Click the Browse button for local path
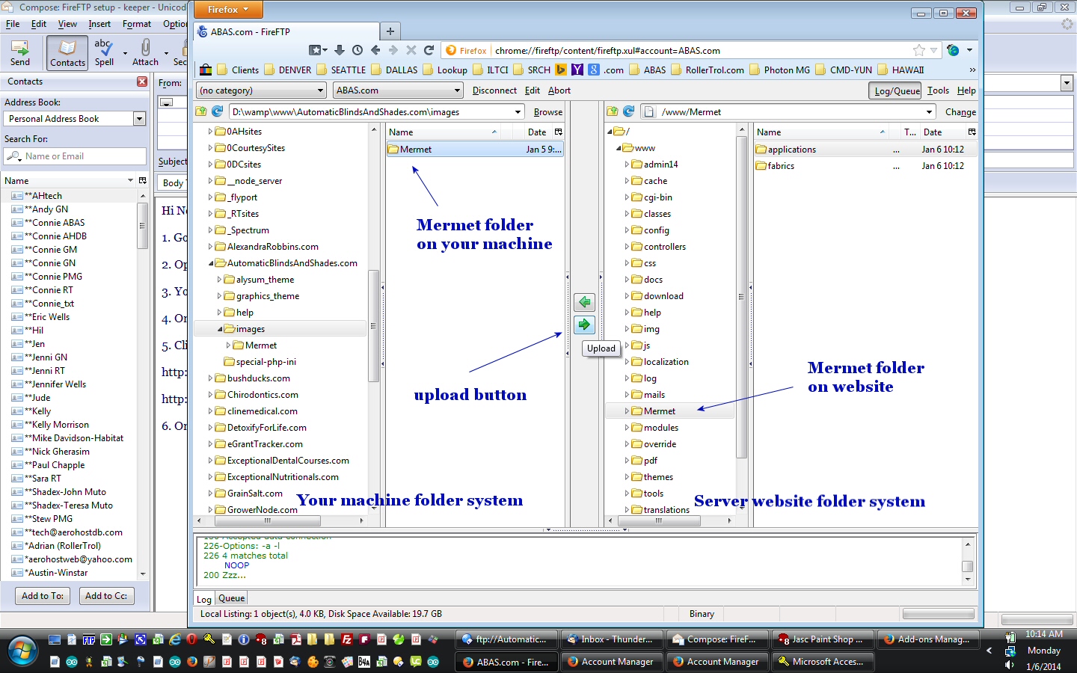 (x=547, y=112)
